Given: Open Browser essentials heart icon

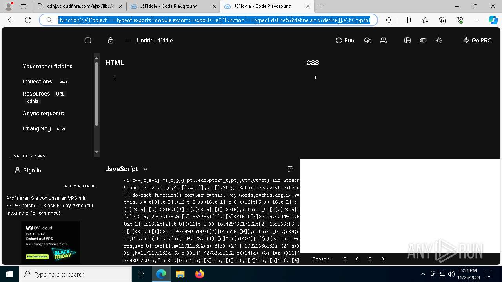Looking at the screenshot, I should [x=460, y=20].
